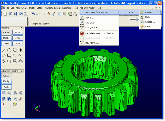Viewport: 165px width, 121px height.
Task: Select the dark blue solid house-shaped icon
Action: 9,99
